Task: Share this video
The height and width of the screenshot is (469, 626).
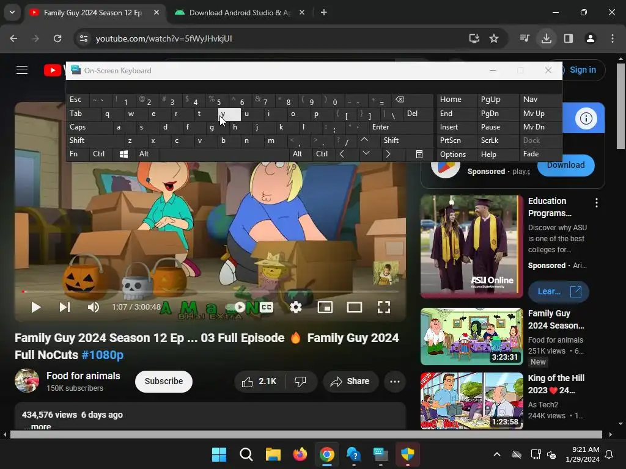Action: pos(350,382)
